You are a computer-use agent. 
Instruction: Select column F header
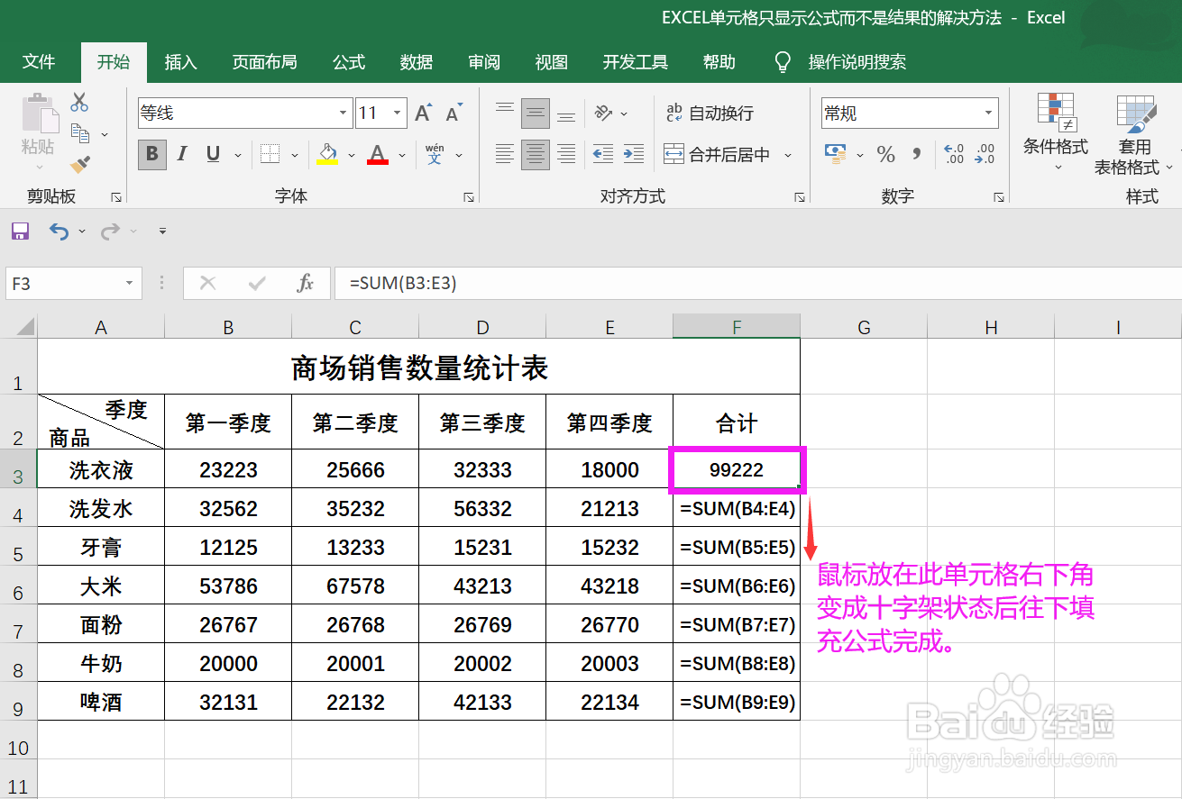pos(737,327)
